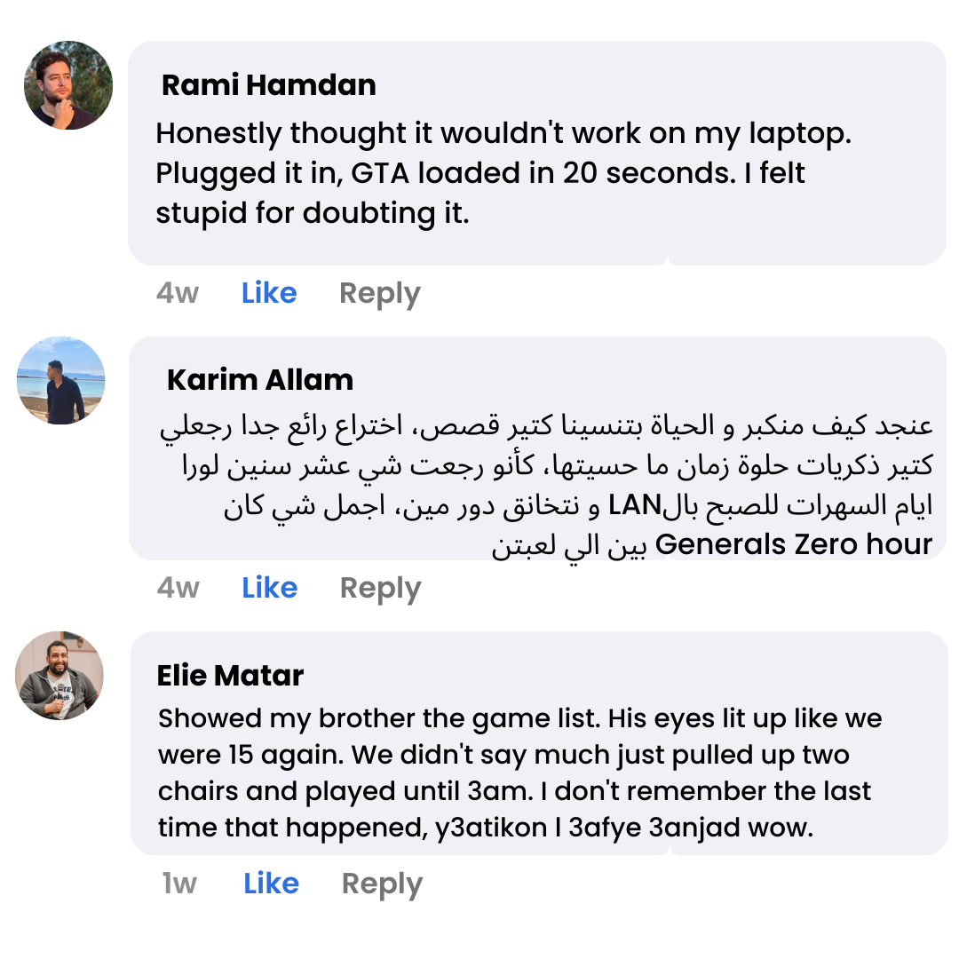Open Rami Hamdan's profile name link
This screenshot has height=959, width=959.
click(268, 85)
